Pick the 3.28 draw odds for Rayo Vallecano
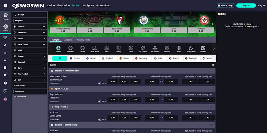This screenshot has width=267, height=133. coord(124,99)
